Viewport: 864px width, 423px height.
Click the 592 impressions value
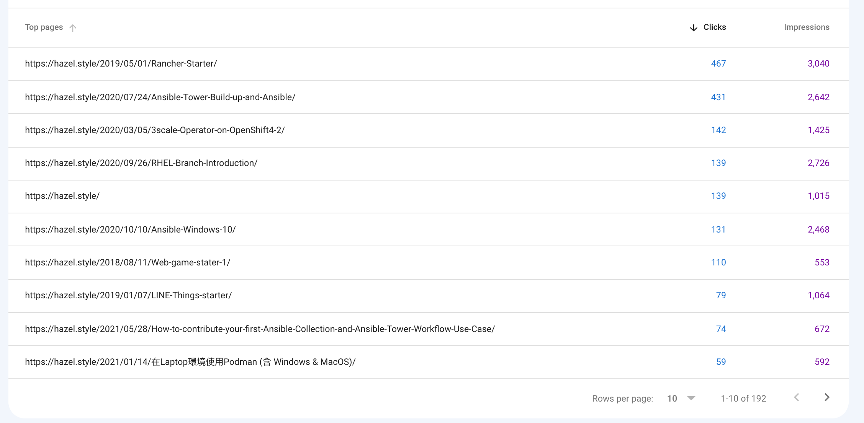(x=822, y=362)
